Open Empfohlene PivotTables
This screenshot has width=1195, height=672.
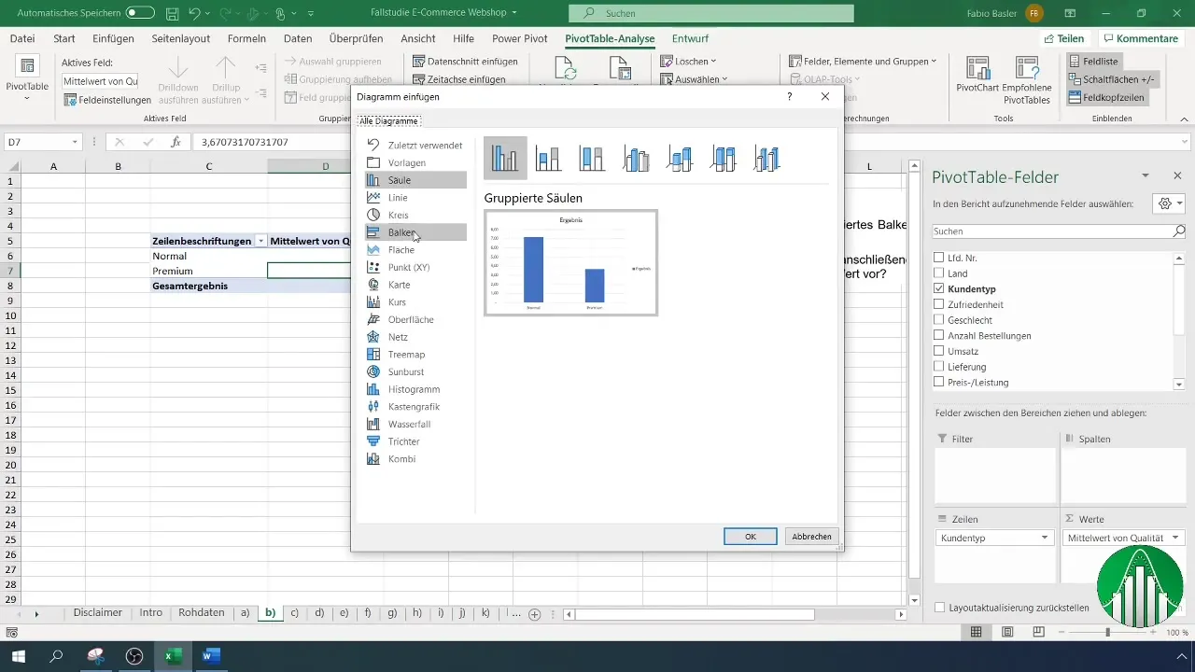tap(1027, 79)
